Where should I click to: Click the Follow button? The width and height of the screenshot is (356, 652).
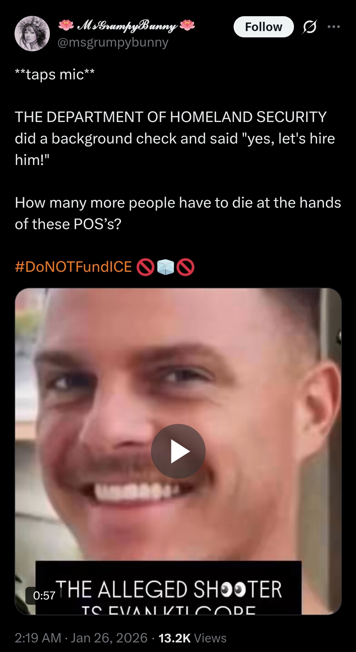point(264,27)
